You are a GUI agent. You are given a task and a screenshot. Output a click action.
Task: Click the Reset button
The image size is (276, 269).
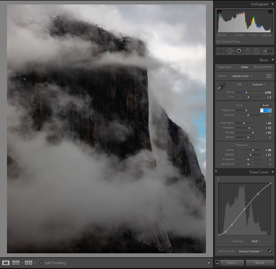tap(260, 263)
